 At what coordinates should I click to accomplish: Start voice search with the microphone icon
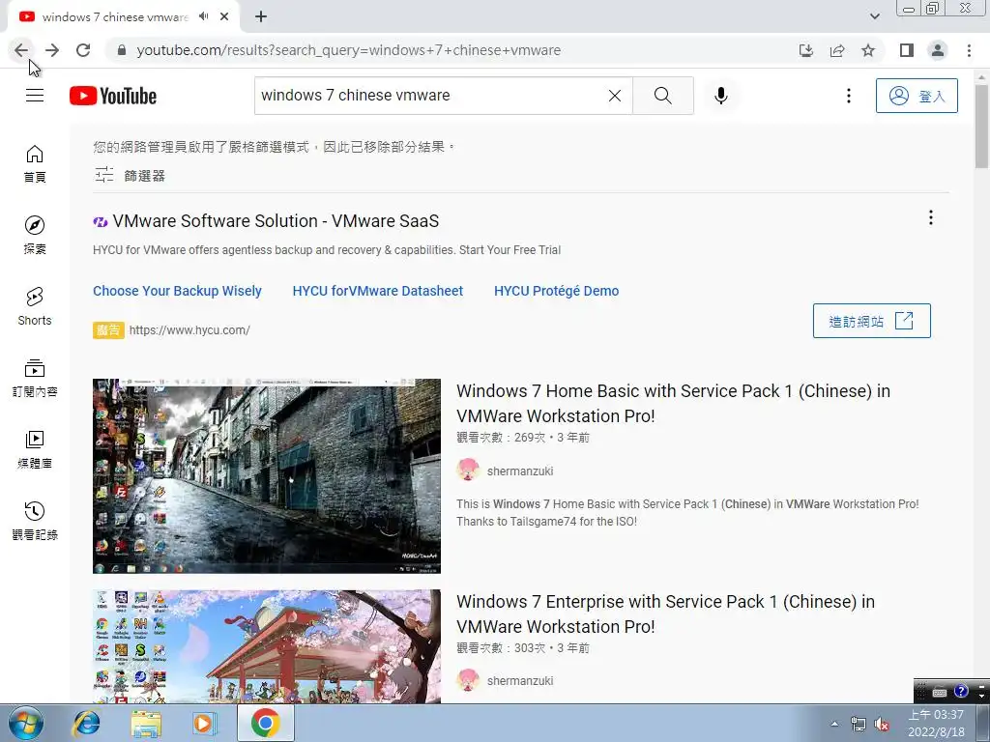click(720, 96)
